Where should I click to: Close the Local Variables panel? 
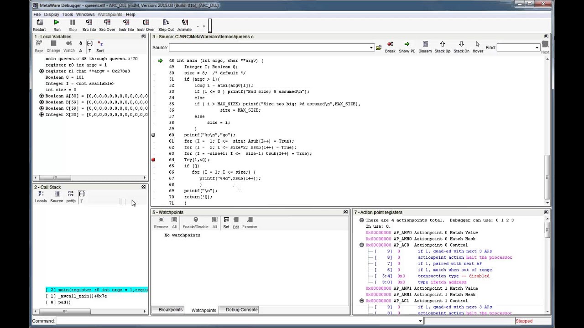[143, 36]
